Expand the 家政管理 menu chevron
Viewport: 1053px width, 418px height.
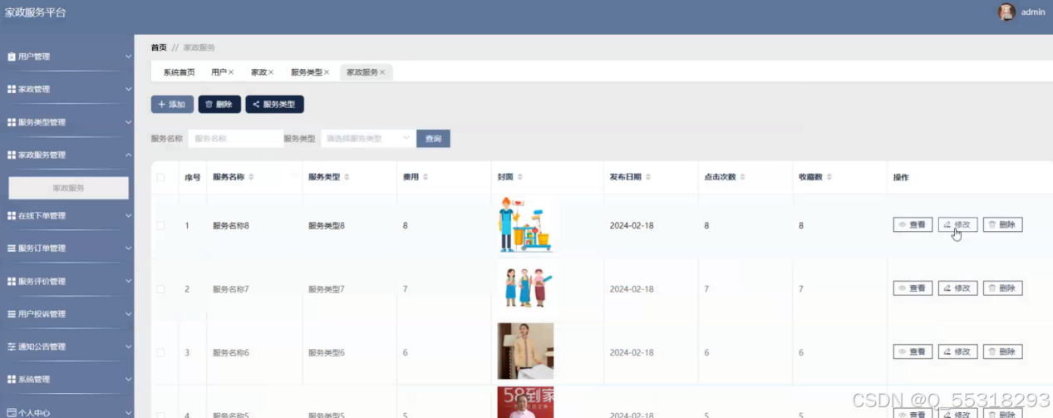point(128,89)
